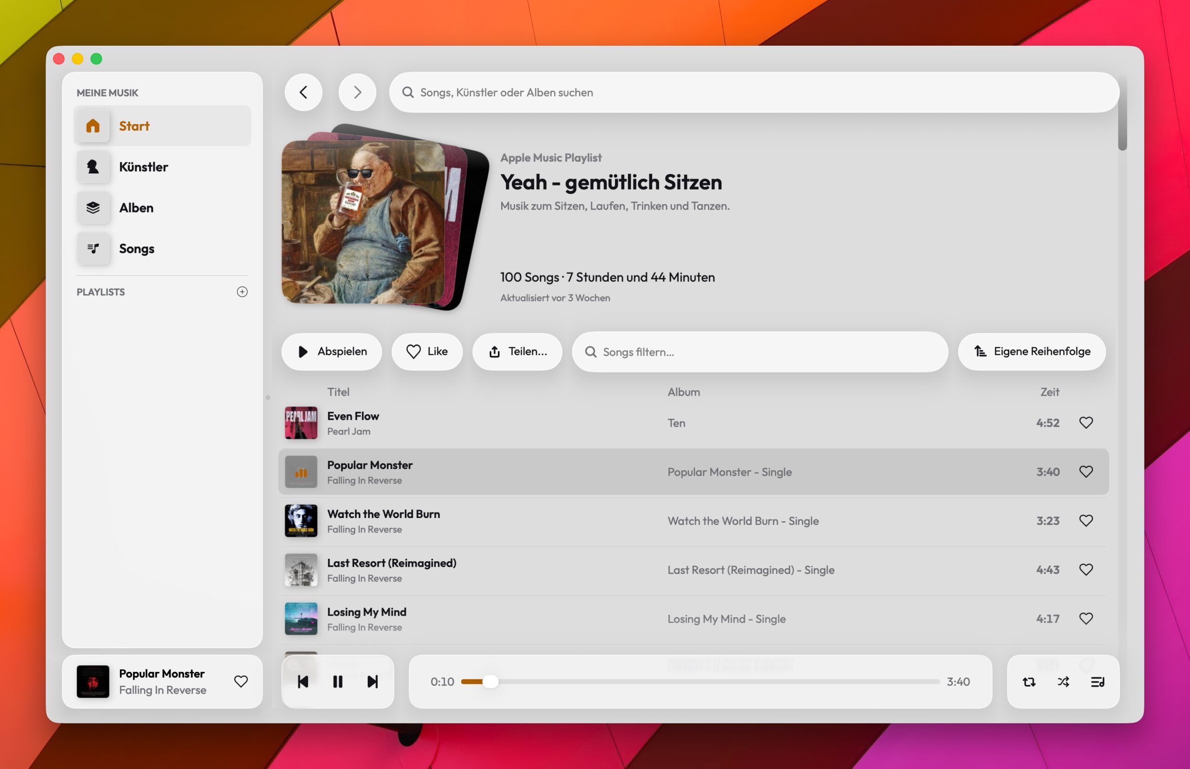Image resolution: width=1190 pixels, height=769 pixels.
Task: Open the Künstler section
Action: 143,167
